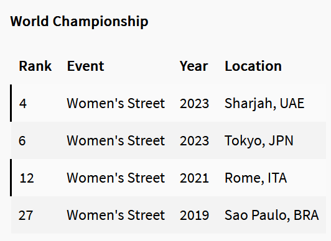Click year 2021 in the Rome row
The width and height of the screenshot is (331, 241).
(194, 178)
